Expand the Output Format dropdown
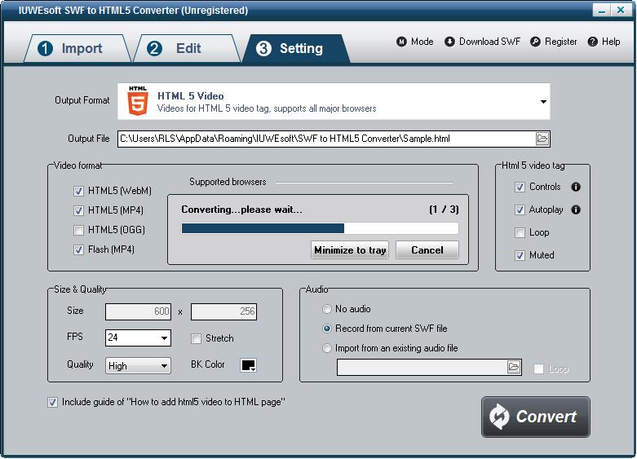 pos(543,102)
